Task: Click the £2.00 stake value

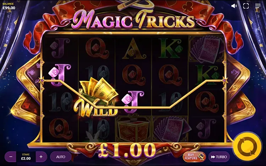Action: coord(26,159)
